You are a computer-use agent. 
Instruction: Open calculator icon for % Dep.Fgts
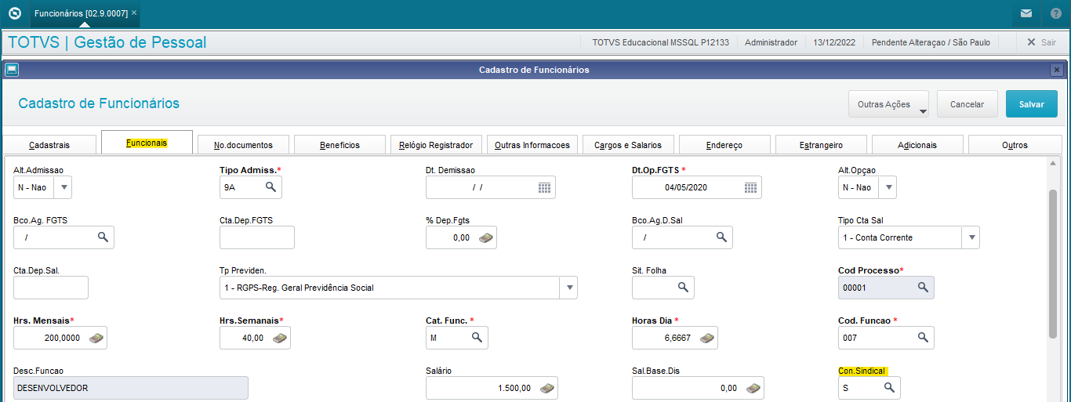tap(486, 237)
